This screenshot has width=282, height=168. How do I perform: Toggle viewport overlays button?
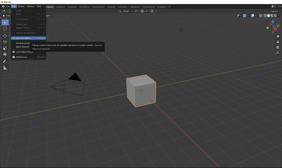coord(252,16)
